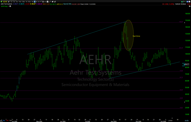Toggle the Arith scale label
Viewport: 191px width, 122px height.
[186, 121]
